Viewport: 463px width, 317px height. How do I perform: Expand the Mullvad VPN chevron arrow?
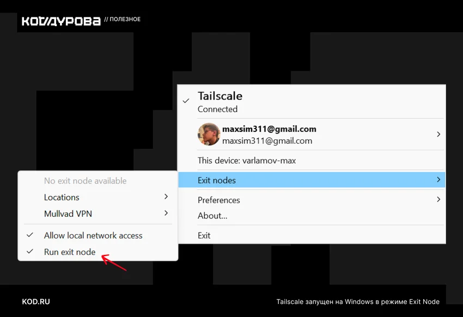[166, 213]
